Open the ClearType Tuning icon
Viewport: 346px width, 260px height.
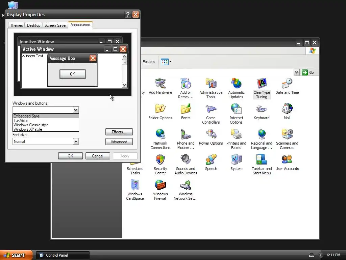click(262, 88)
